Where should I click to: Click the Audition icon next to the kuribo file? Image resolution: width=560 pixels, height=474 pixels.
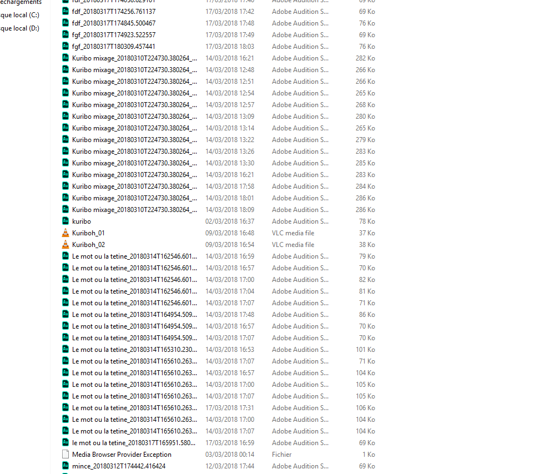click(65, 221)
